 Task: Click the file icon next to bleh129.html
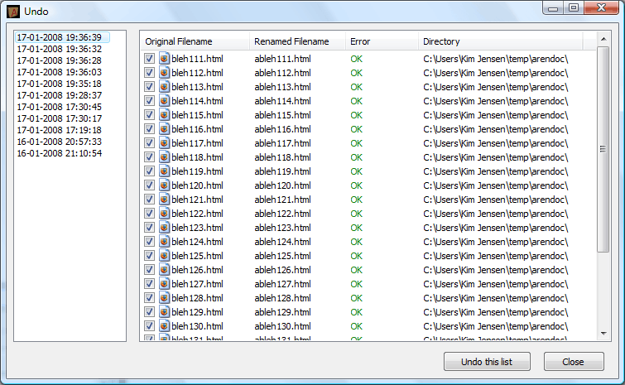tap(164, 312)
